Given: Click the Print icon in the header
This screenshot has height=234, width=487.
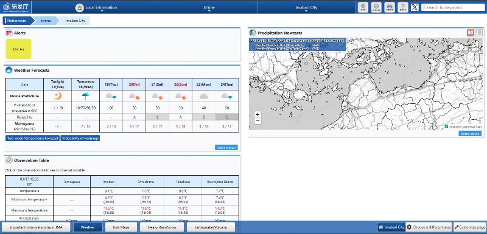Looking at the screenshot, I should point(390,7).
